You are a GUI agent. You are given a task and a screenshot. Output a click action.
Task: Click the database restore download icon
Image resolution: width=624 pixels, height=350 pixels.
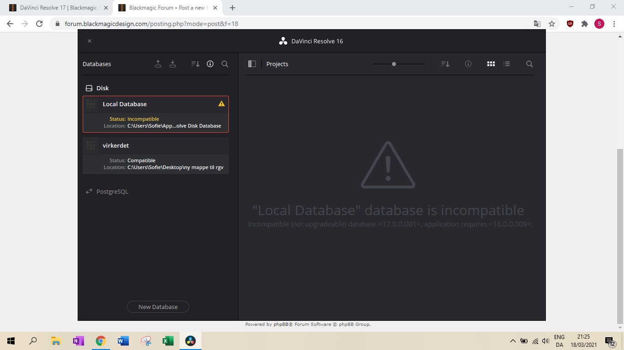173,64
